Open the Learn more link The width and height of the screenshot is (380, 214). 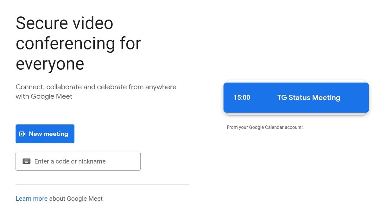(x=31, y=198)
